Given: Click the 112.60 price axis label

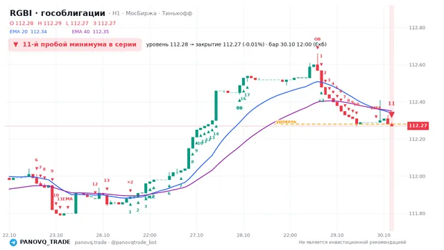Looking at the screenshot, I should 417,65.
